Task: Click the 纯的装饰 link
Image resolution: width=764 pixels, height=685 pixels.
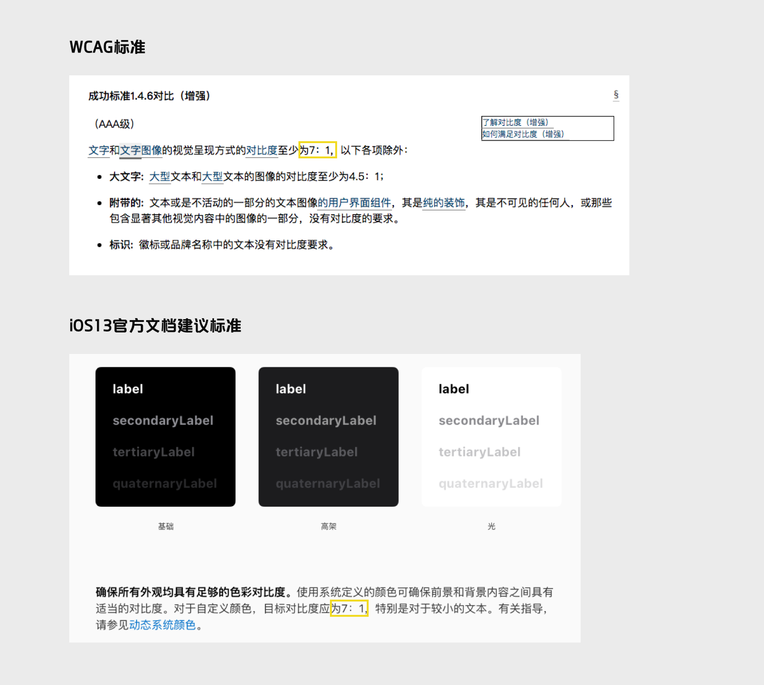Action: pyautogui.click(x=444, y=203)
